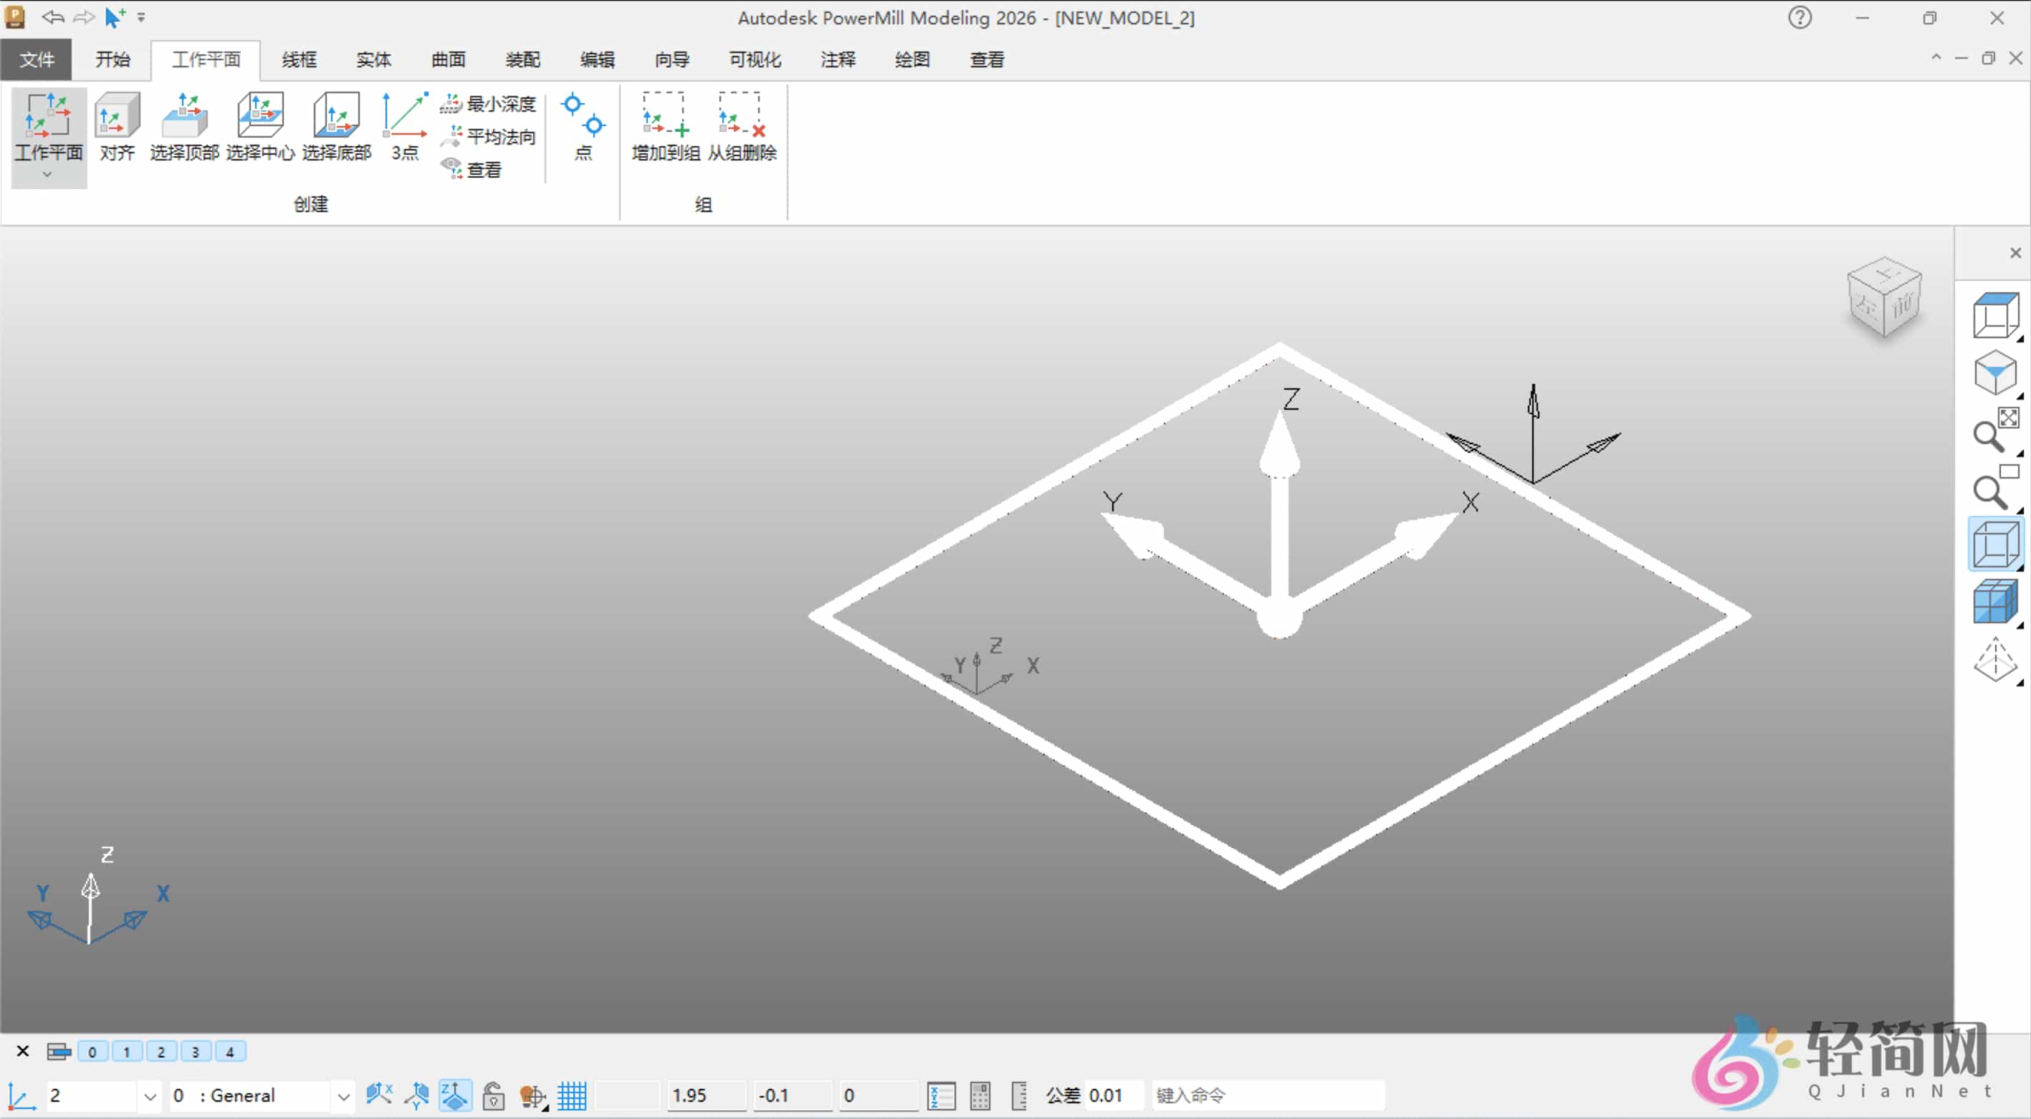Image resolution: width=2031 pixels, height=1119 pixels.
Task: Click the 最小深度 button
Action: (x=489, y=103)
